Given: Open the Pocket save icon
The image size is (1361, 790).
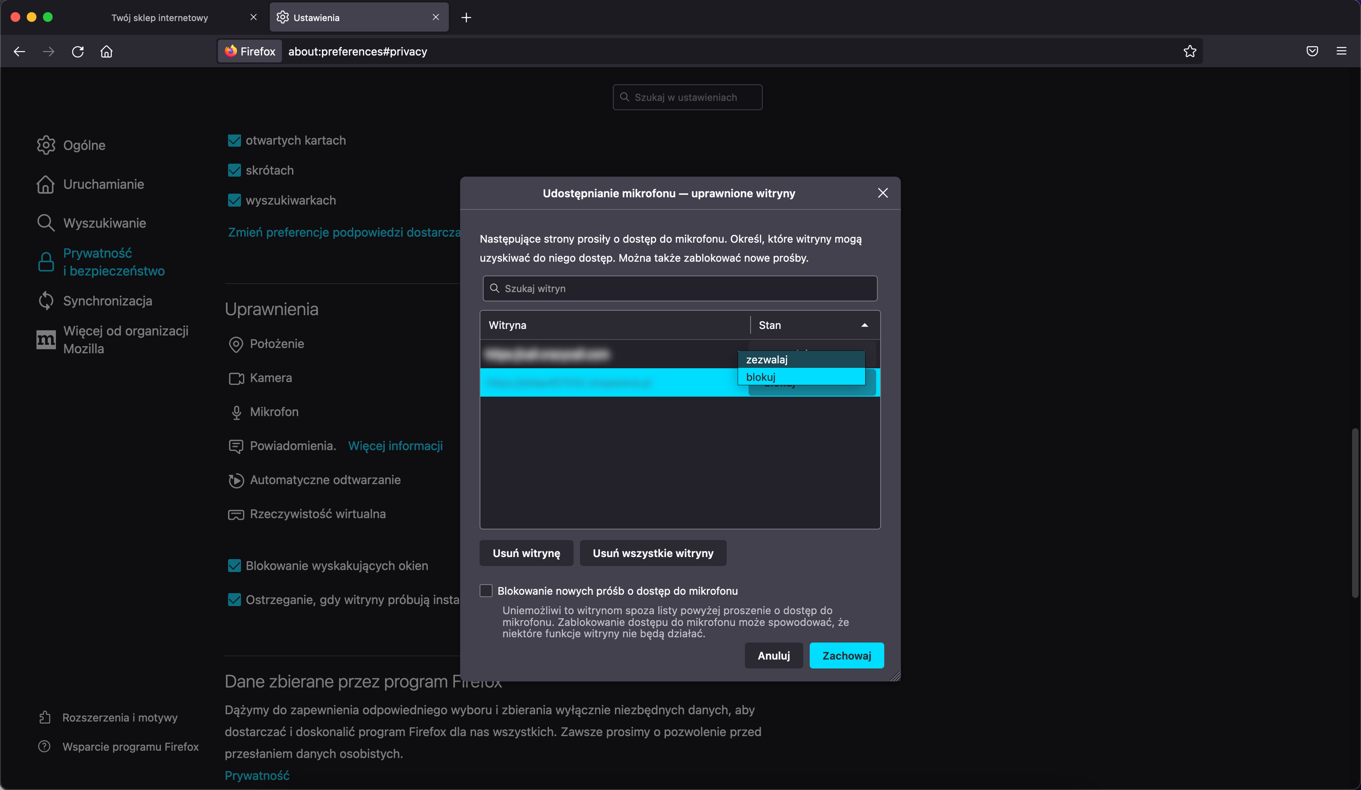Looking at the screenshot, I should 1312,51.
